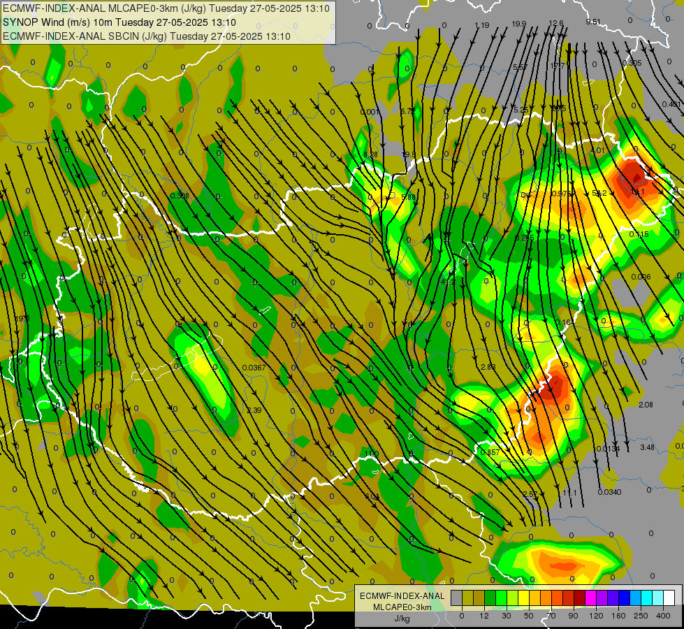The image size is (684, 629).
Task: Click the legend unit label J/kg
Action: [402, 619]
